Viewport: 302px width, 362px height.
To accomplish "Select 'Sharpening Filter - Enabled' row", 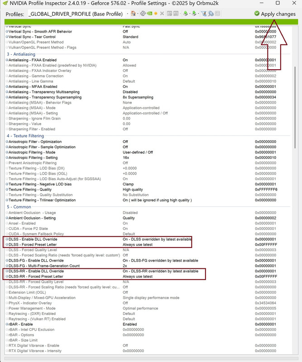I will pyautogui.click(x=149, y=129).
